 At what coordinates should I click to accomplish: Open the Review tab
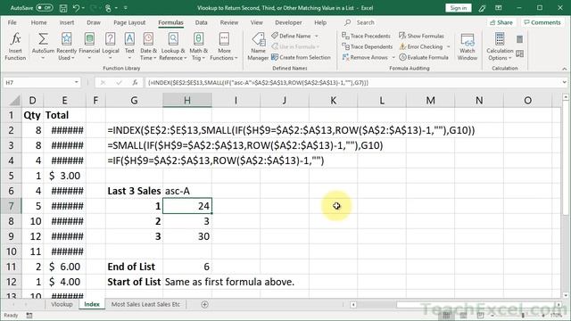click(229, 22)
